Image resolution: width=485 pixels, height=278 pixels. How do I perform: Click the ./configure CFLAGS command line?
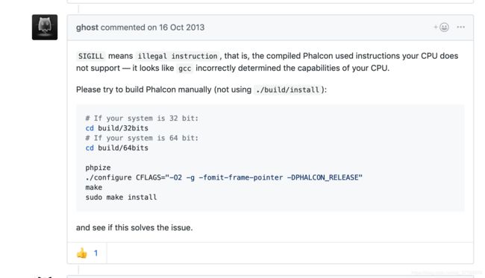pos(224,177)
